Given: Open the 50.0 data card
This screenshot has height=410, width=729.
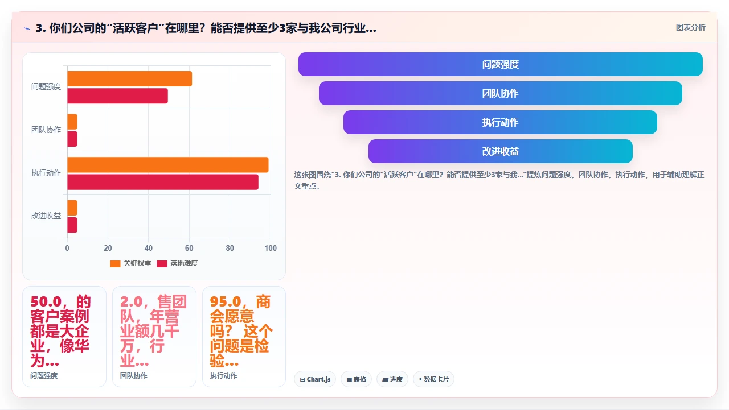Looking at the screenshot, I should [x=64, y=337].
